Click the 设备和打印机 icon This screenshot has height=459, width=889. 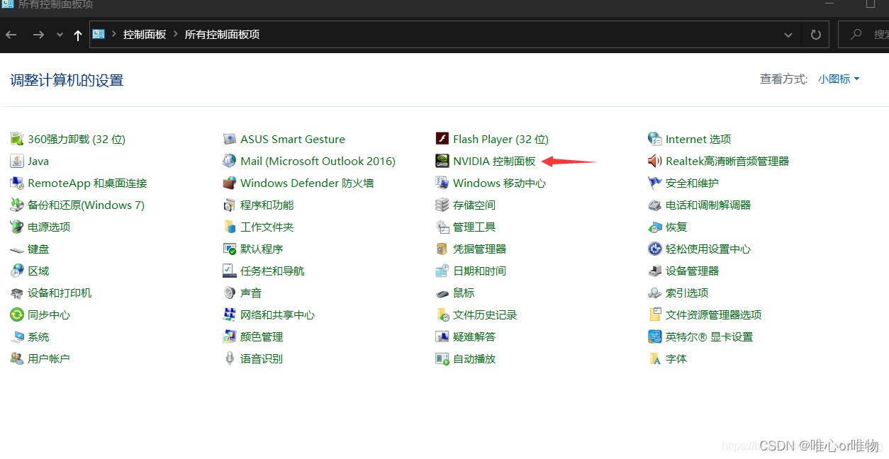(17, 293)
